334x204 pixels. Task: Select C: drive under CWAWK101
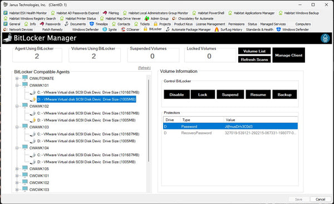(x=88, y=92)
